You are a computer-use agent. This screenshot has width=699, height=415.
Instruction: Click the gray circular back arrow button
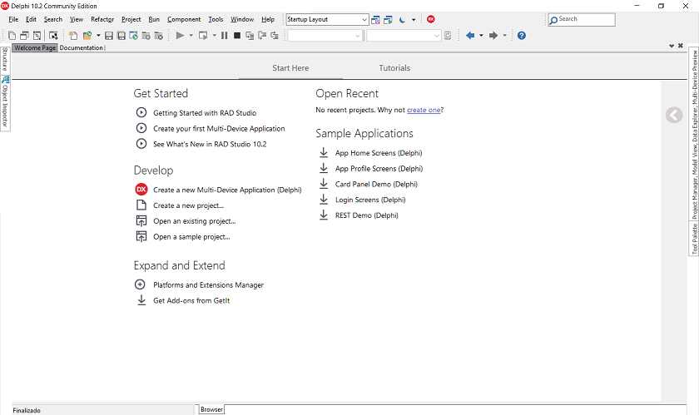coord(674,115)
